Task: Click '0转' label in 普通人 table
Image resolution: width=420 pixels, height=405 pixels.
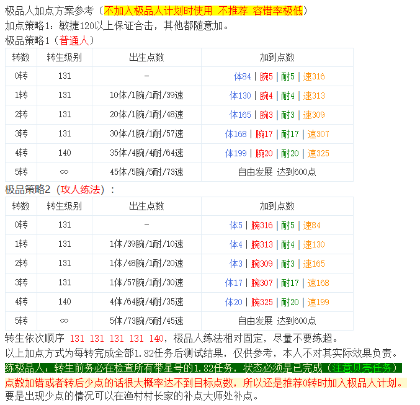Action: pyautogui.click(x=21, y=76)
